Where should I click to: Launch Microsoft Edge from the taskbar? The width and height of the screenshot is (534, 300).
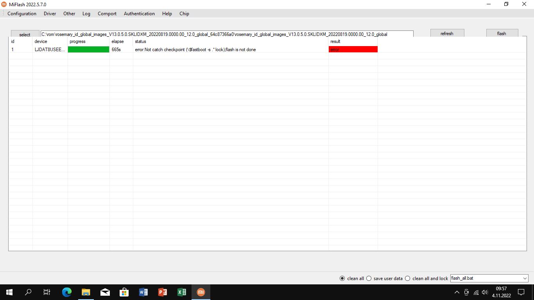[x=67, y=292]
